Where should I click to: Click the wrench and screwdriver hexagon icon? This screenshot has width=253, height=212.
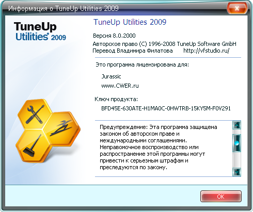click(x=35, y=114)
